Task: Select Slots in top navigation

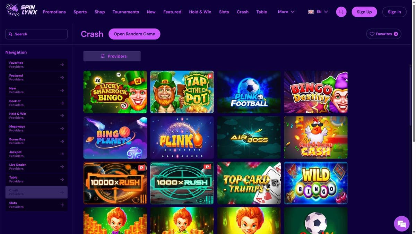Action: 224,12
